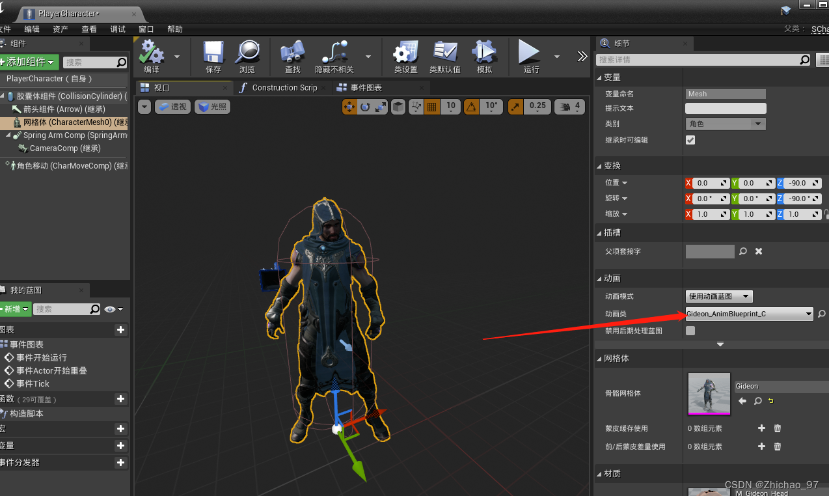Toggle world/local coordinate system cube icon
829x496 pixels.
(398, 107)
